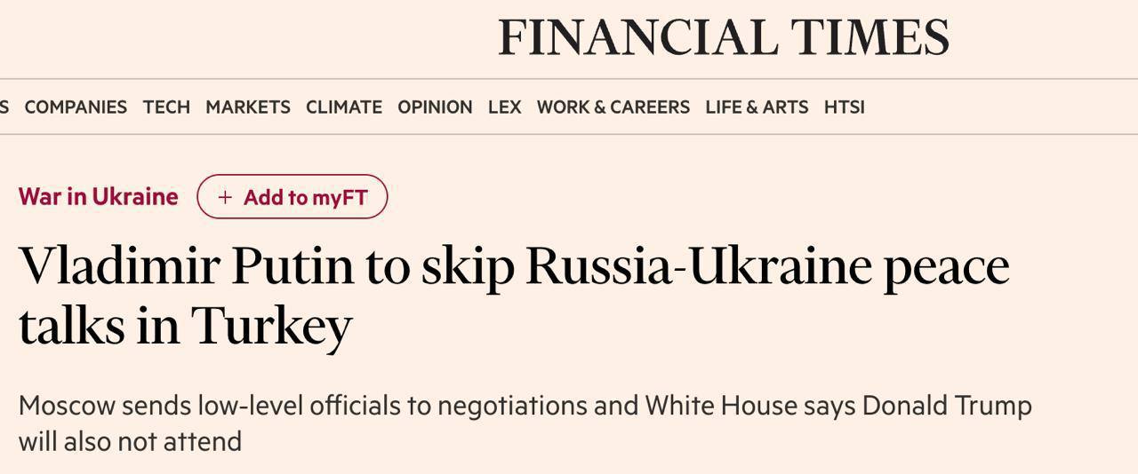Image resolution: width=1138 pixels, height=474 pixels.
Task: Click the Financial Times masthead logo
Action: (723, 38)
